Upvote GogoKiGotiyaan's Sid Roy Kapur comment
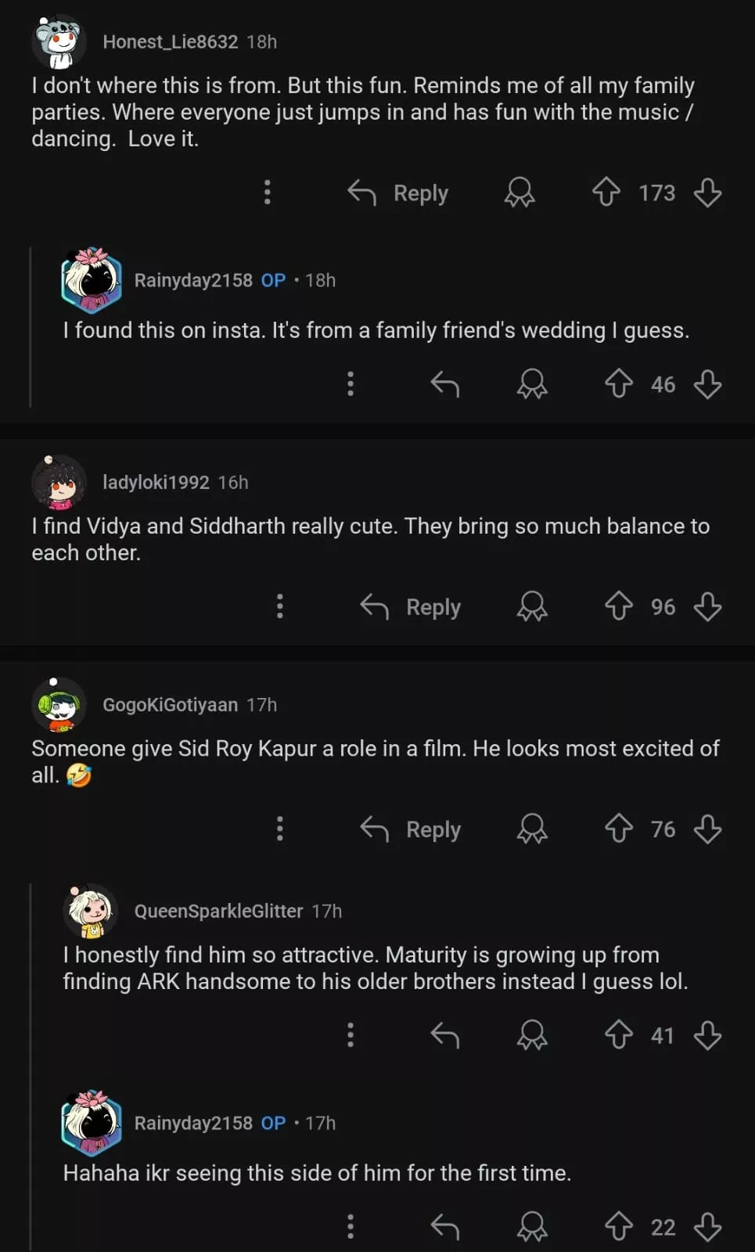Screen dimensions: 755x1252 click(x=619, y=829)
